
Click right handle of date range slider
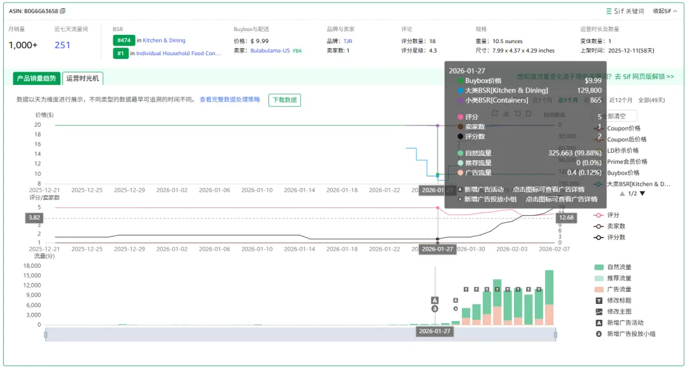tap(555, 334)
